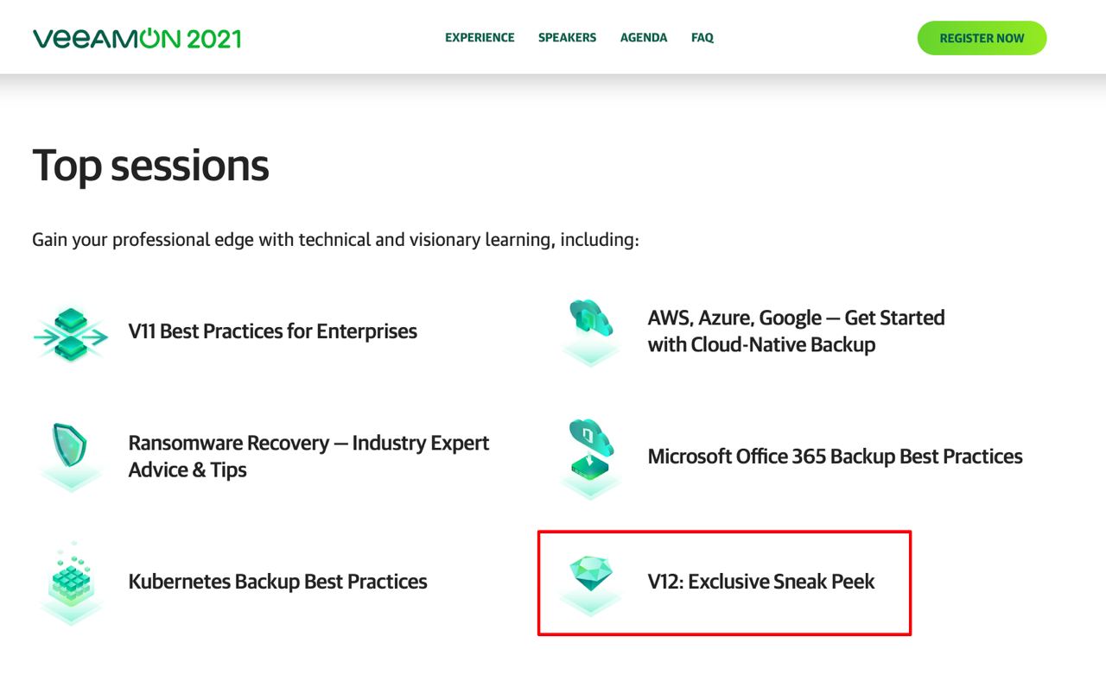Click the Top sessions heading
This screenshot has width=1106, height=687.
pyautogui.click(x=150, y=165)
